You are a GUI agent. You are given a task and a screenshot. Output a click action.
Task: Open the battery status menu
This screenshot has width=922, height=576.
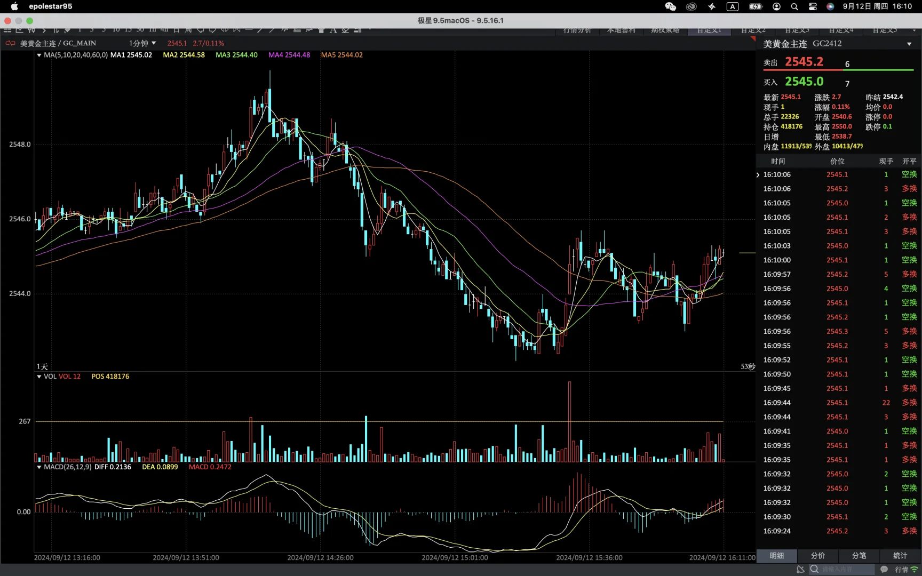pos(756,6)
